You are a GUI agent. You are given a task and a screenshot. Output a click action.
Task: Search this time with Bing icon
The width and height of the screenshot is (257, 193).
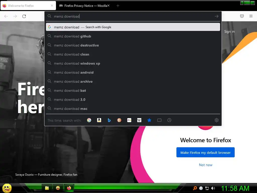pyautogui.click(x=109, y=120)
